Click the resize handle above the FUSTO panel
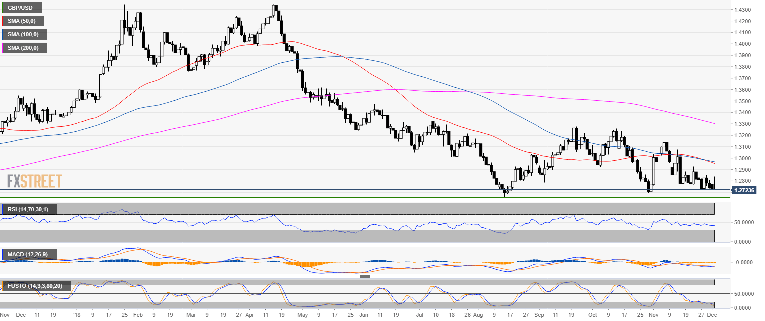The height and width of the screenshot is (321, 765). (365, 276)
